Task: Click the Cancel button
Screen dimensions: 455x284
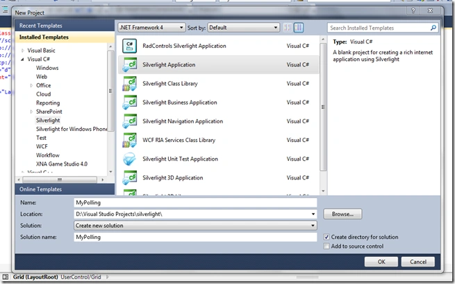Action: 418,262
